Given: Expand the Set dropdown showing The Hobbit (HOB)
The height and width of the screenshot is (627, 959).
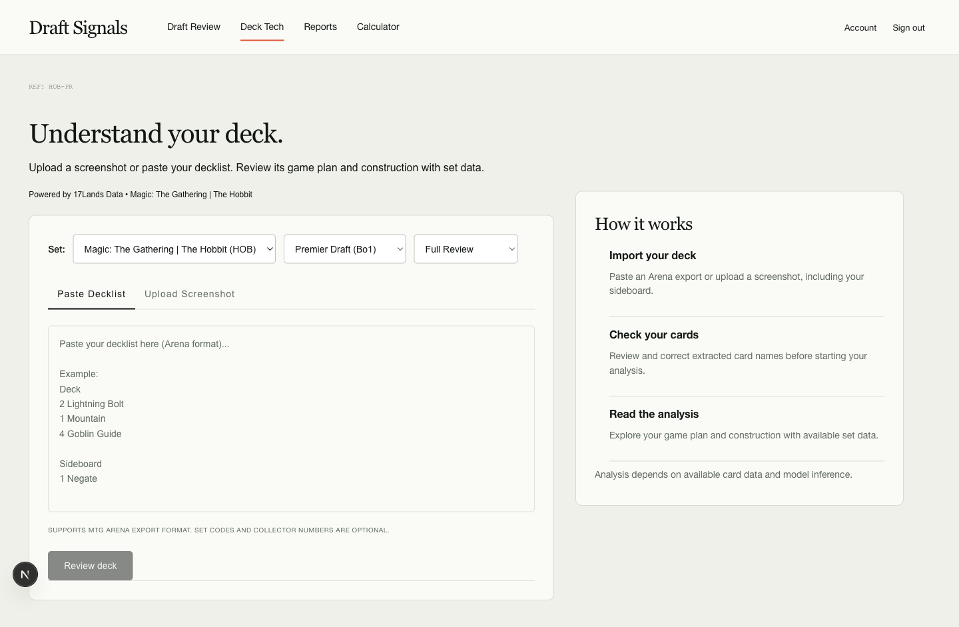Looking at the screenshot, I should click(174, 249).
